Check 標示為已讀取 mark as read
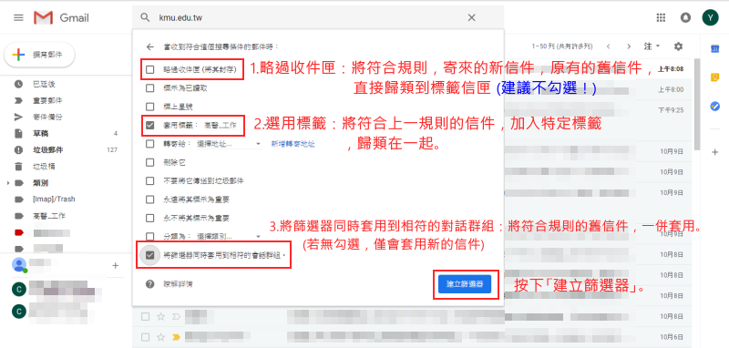729x348 pixels. pyautogui.click(x=149, y=87)
